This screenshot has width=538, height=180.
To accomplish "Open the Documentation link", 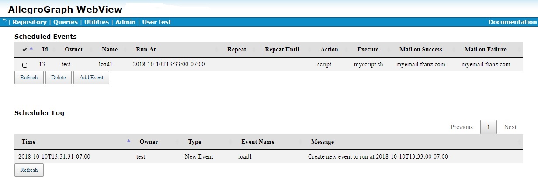I will point(512,22).
